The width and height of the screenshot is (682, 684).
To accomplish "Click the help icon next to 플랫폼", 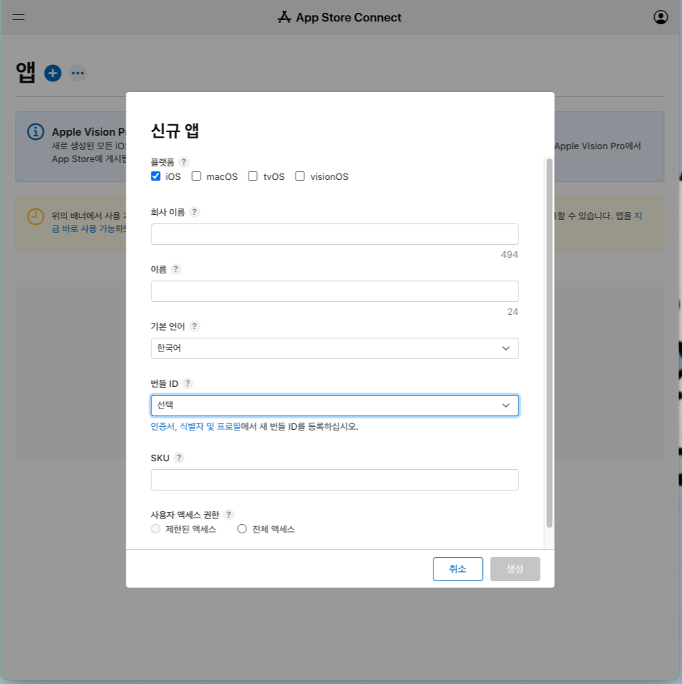I will (184, 162).
